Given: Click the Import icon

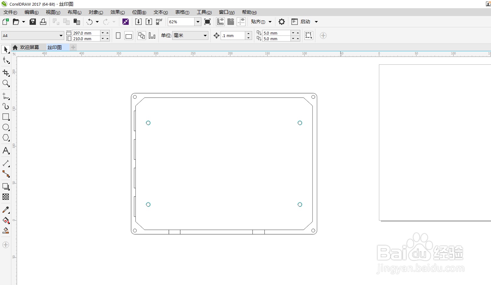Looking at the screenshot, I should [x=138, y=22].
